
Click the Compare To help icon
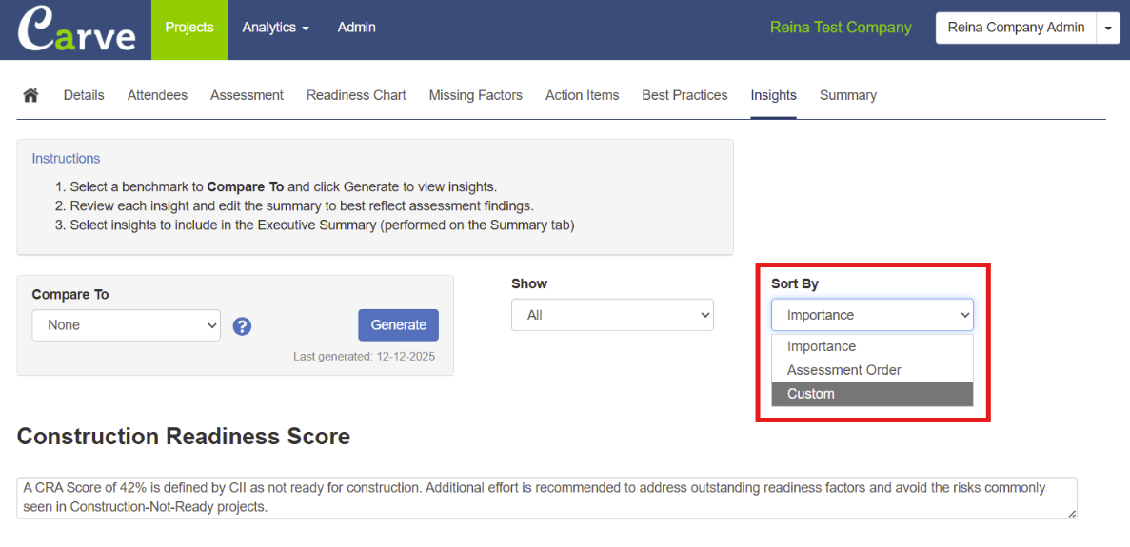242,326
